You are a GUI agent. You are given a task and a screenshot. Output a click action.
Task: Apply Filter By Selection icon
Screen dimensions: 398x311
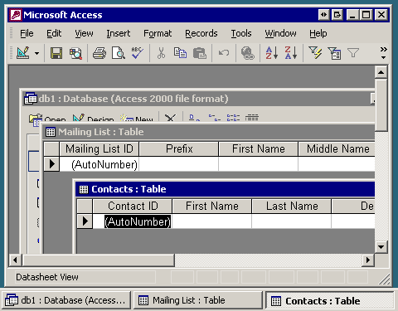[315, 53]
